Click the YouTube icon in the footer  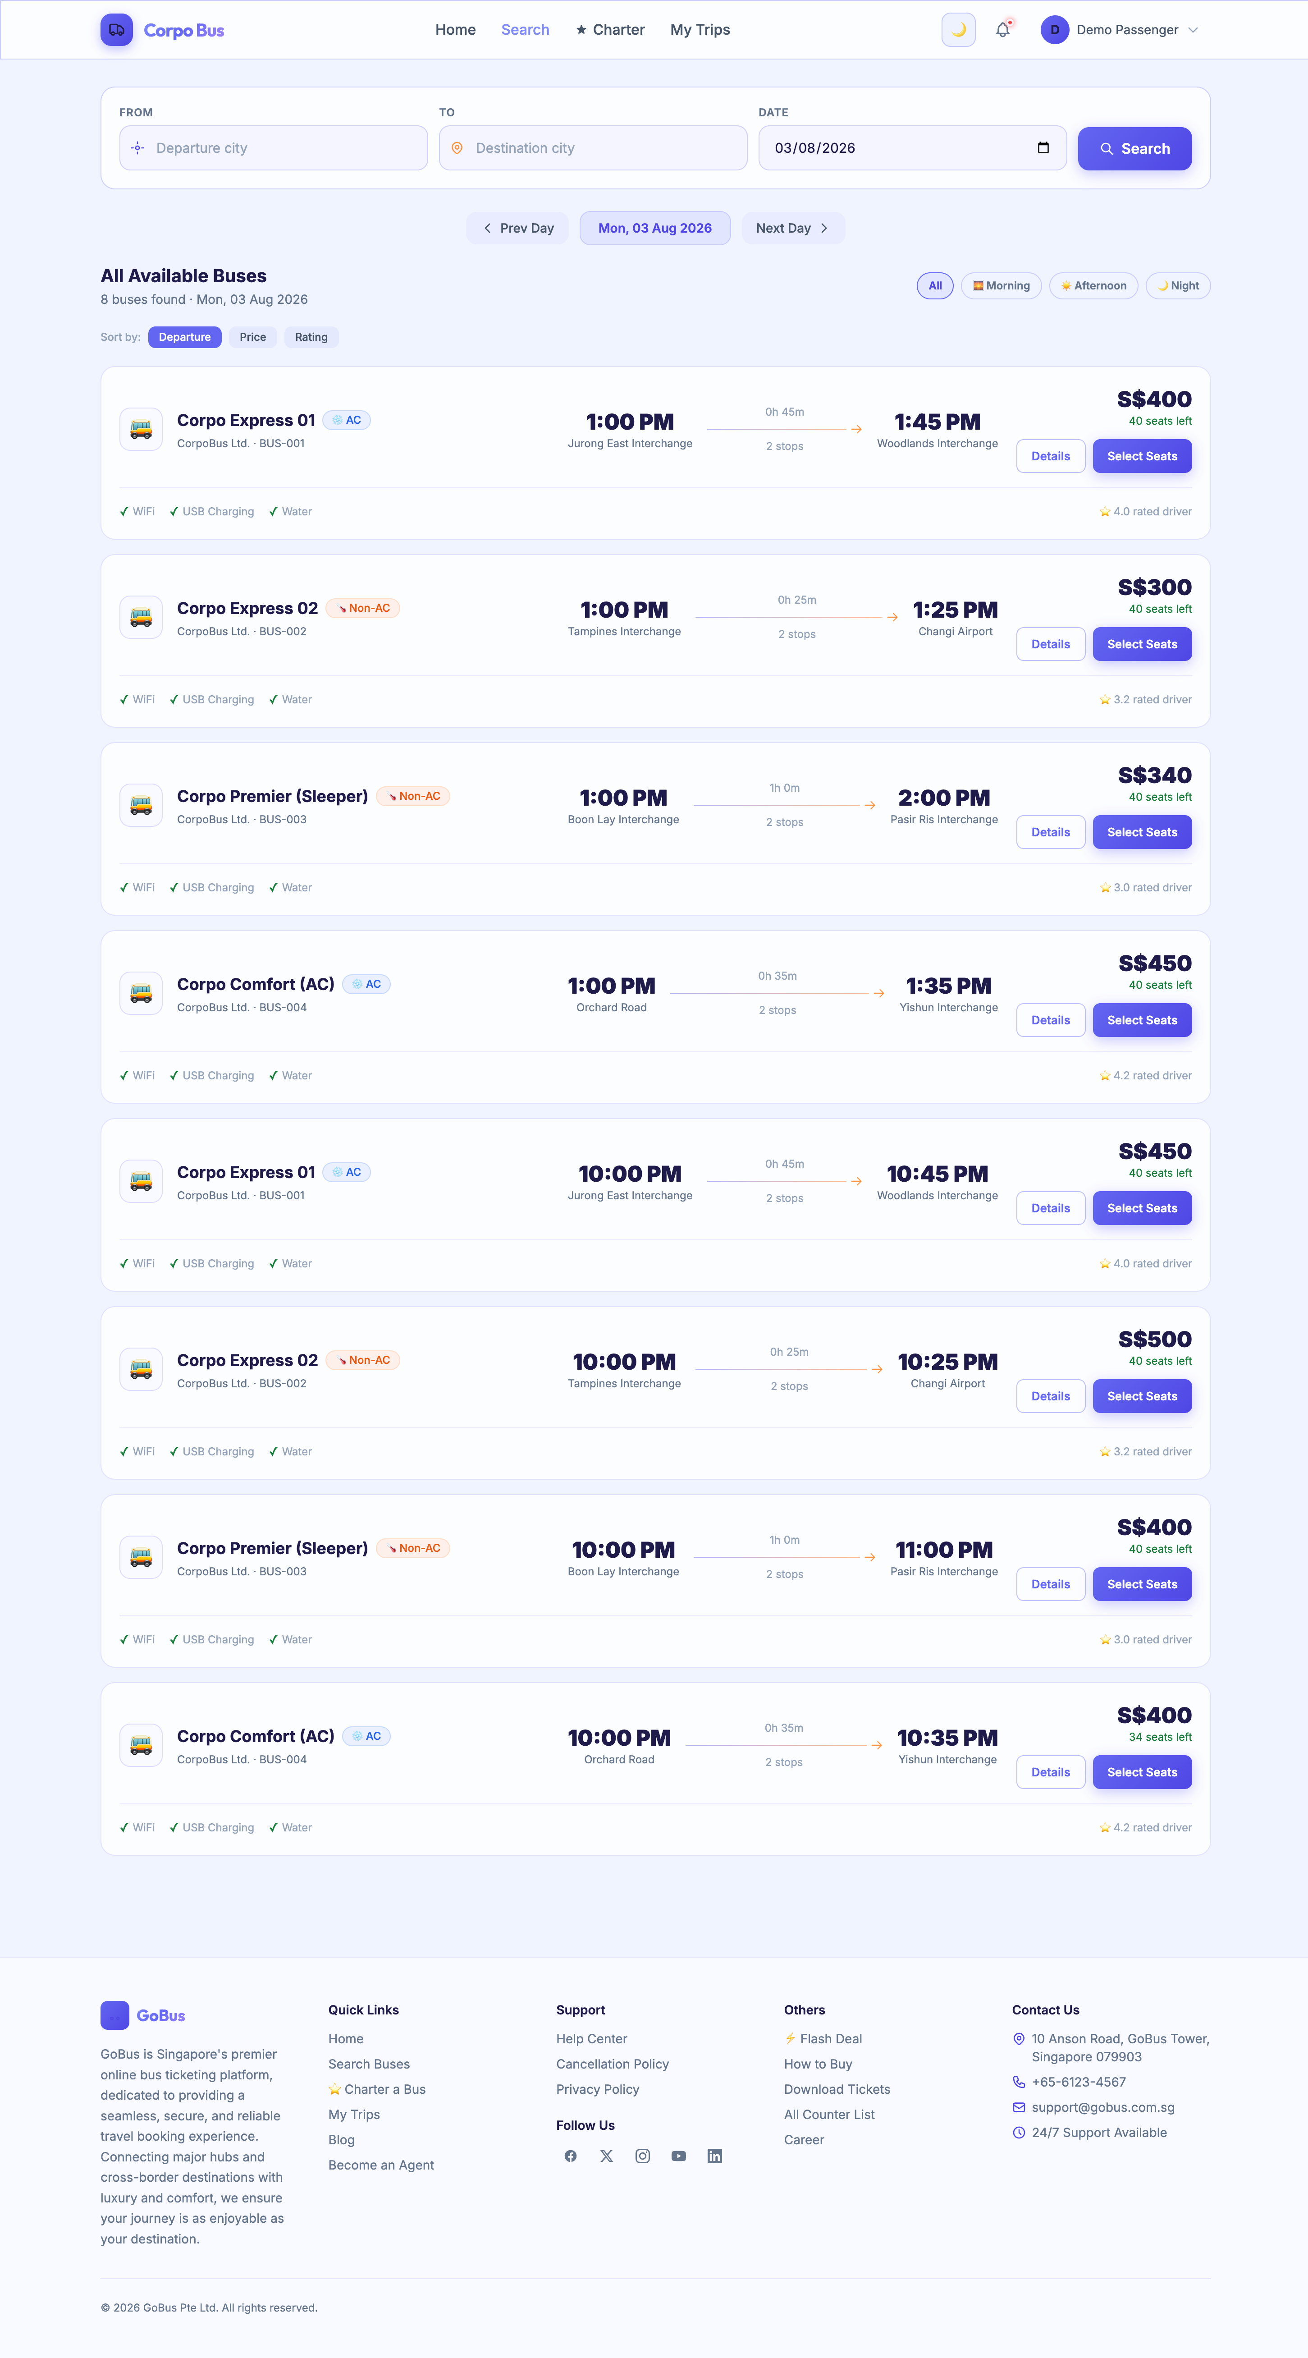[x=678, y=2156]
